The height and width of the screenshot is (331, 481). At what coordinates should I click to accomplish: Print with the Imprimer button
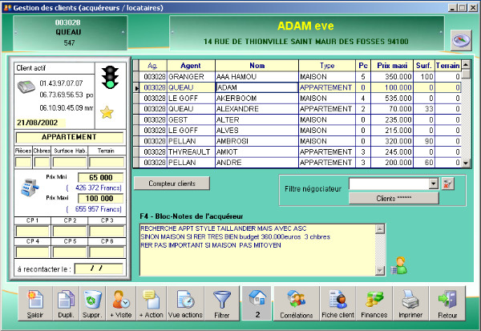[410, 304]
